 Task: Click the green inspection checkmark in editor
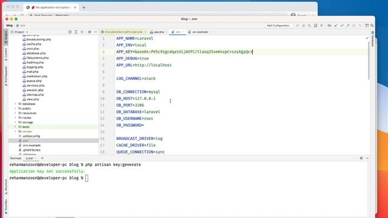(x=367, y=38)
